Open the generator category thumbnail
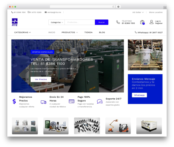The height and width of the screenshot is (147, 174). (x=149, y=126)
